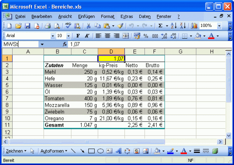This screenshot has width=234, height=165.
Task: Click the Merge and Center icon
Action: (x=126, y=36)
